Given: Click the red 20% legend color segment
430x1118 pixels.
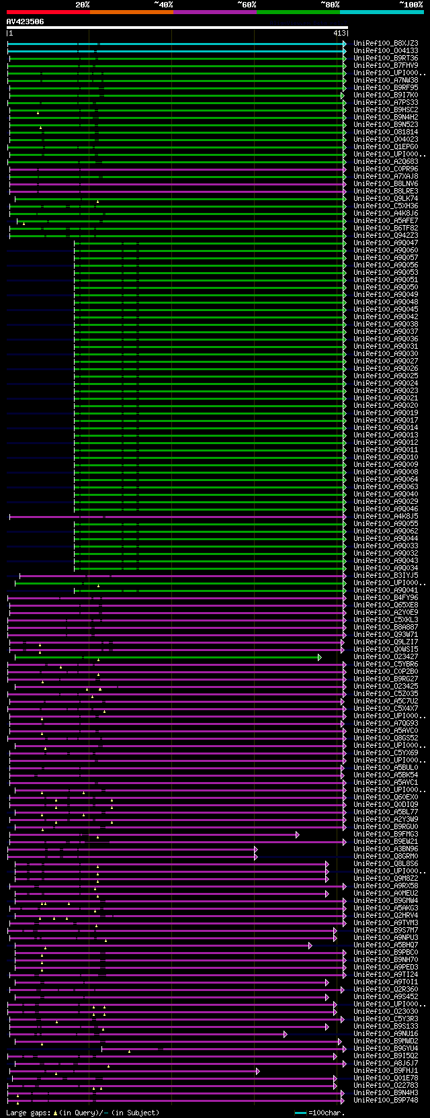Looking at the screenshot, I should [48, 11].
